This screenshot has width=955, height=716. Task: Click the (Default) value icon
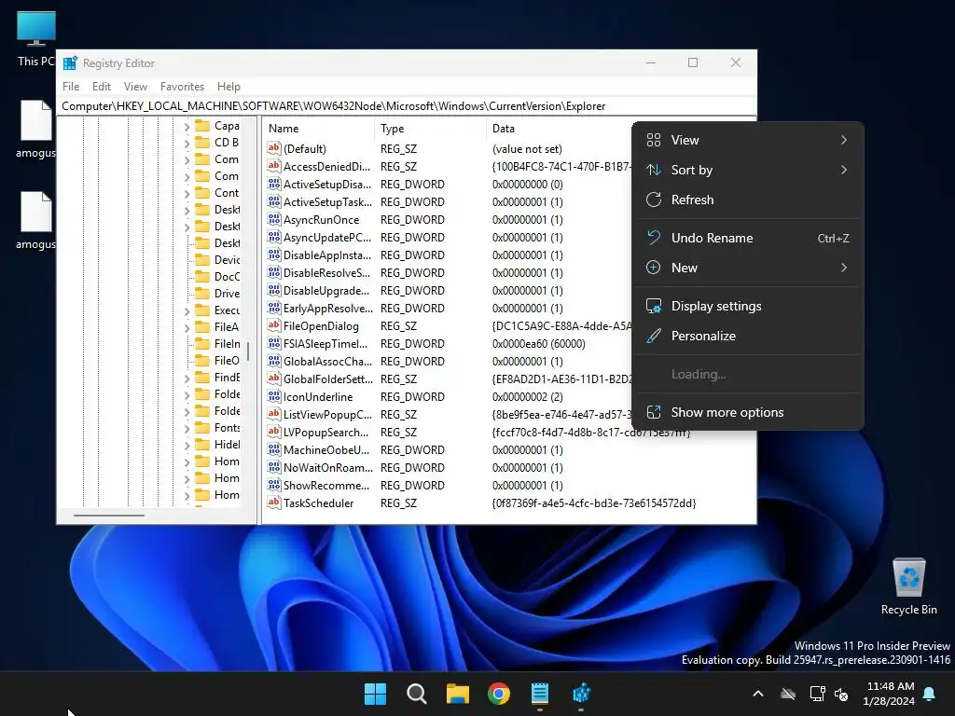click(274, 148)
